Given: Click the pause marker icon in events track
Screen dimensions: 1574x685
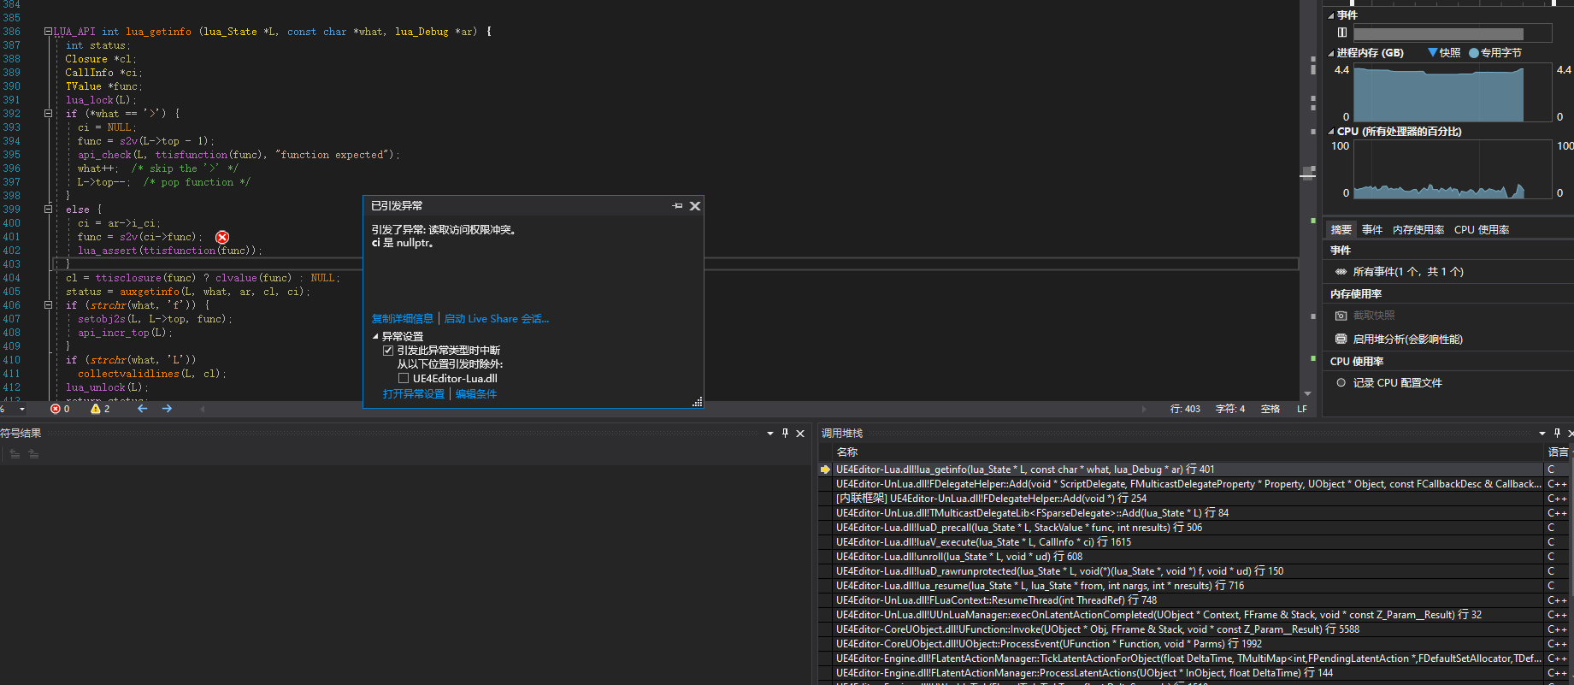Looking at the screenshot, I should (x=1342, y=32).
